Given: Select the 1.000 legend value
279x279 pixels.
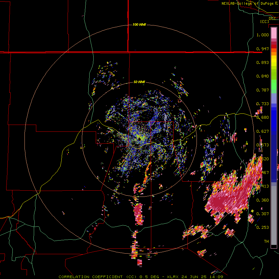Looking at the screenshot, I should (263, 35).
